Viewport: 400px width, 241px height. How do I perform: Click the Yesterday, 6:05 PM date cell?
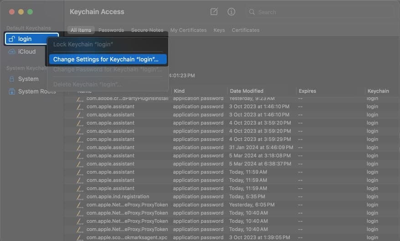[x=251, y=205]
